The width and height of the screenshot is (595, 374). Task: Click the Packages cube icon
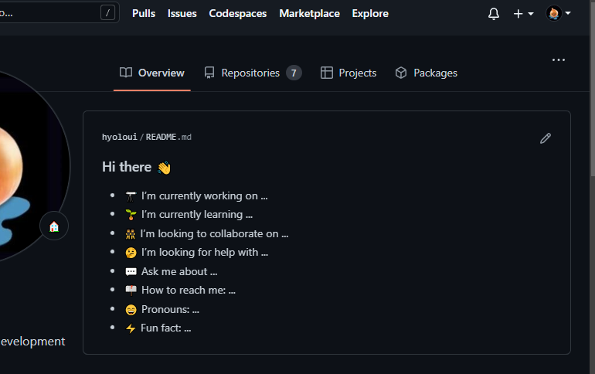click(x=401, y=73)
